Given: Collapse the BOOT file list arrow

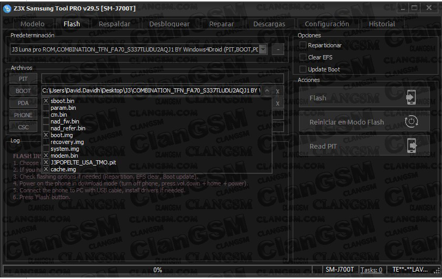Looking at the screenshot, I should [x=266, y=91].
